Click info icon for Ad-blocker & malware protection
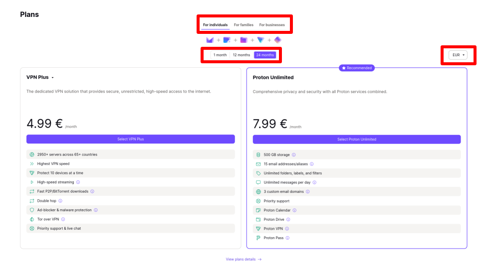 (x=96, y=210)
